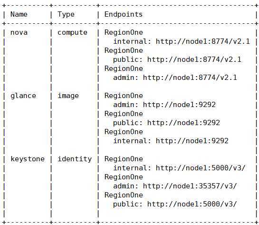Click glance internal URL http://node1:9292

[x=192, y=141]
